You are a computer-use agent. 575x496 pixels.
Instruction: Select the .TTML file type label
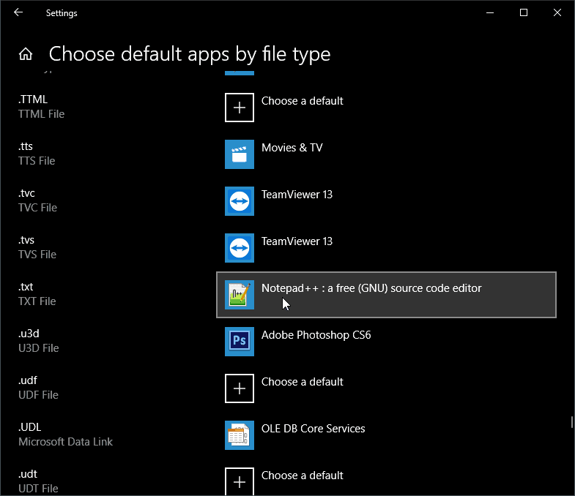[33, 99]
